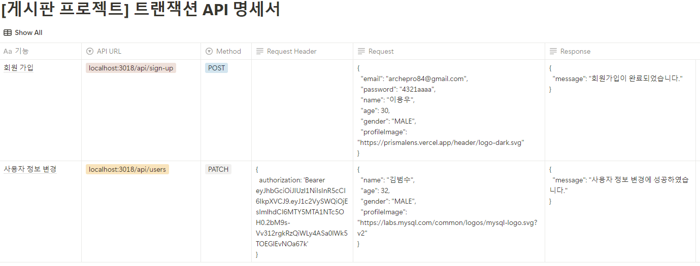Click the 사용자 정보 변경에 성공하였습니다 response text

coord(619,185)
